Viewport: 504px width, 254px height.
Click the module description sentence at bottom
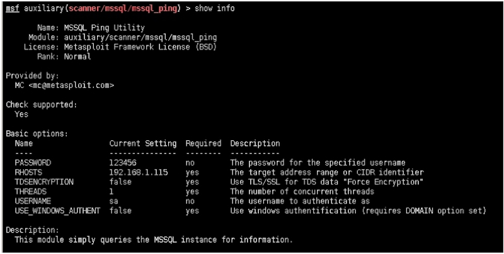click(x=154, y=240)
